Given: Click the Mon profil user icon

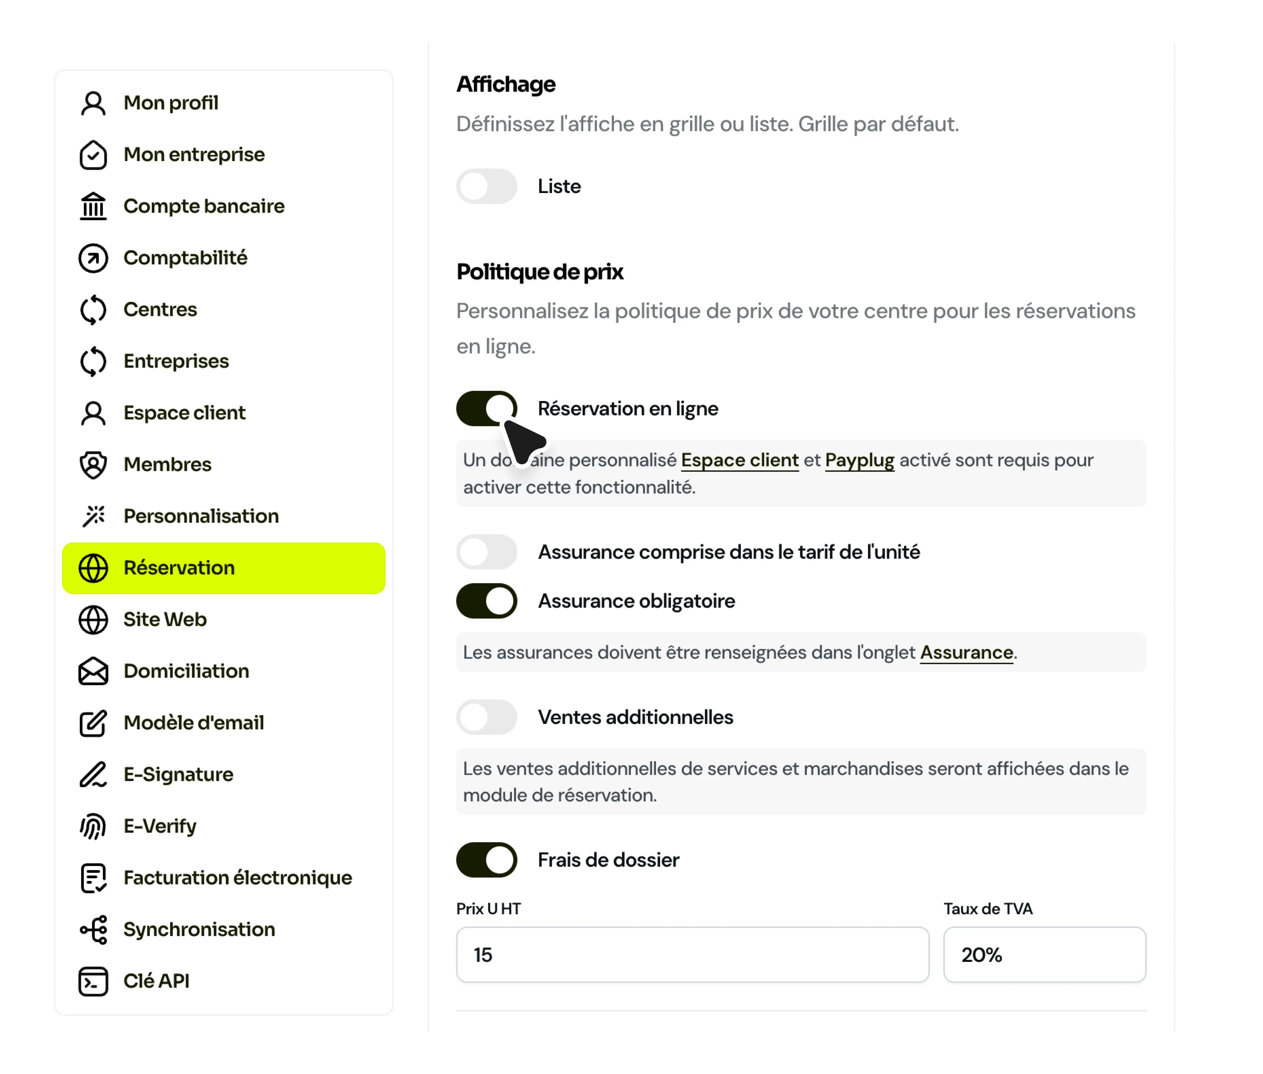Looking at the screenshot, I should [x=93, y=103].
